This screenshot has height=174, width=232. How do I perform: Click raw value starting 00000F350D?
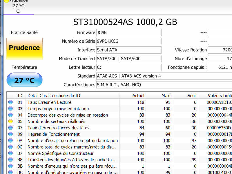tap(220, 128)
